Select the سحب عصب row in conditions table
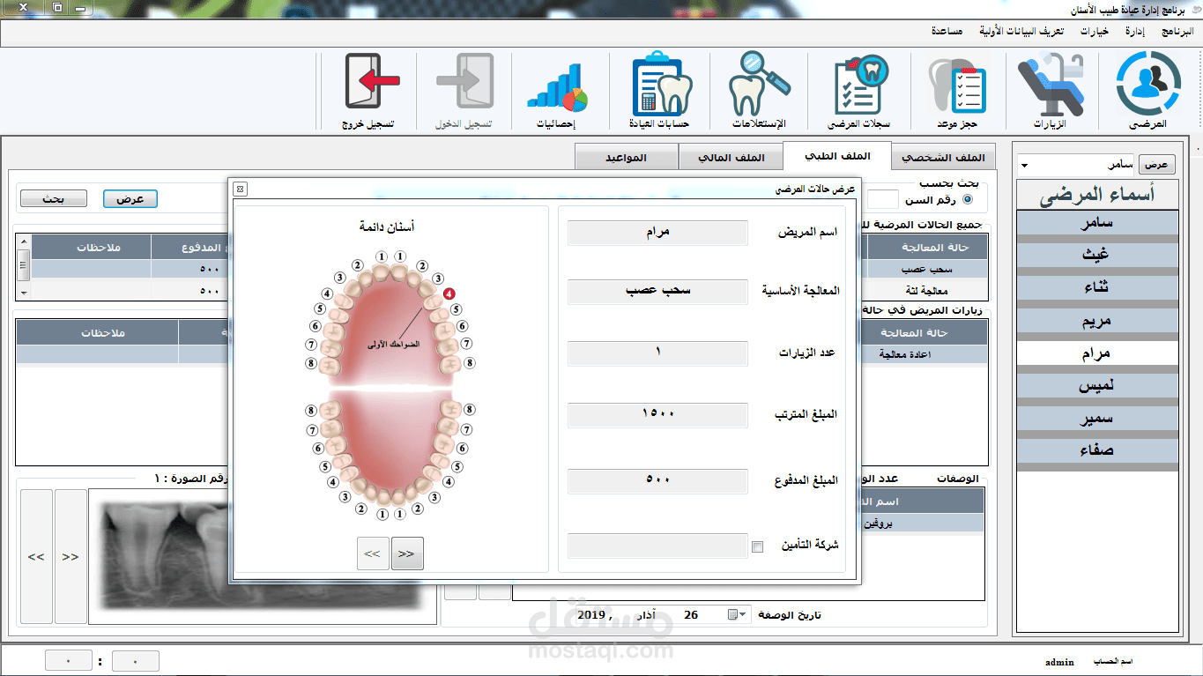 click(x=925, y=270)
